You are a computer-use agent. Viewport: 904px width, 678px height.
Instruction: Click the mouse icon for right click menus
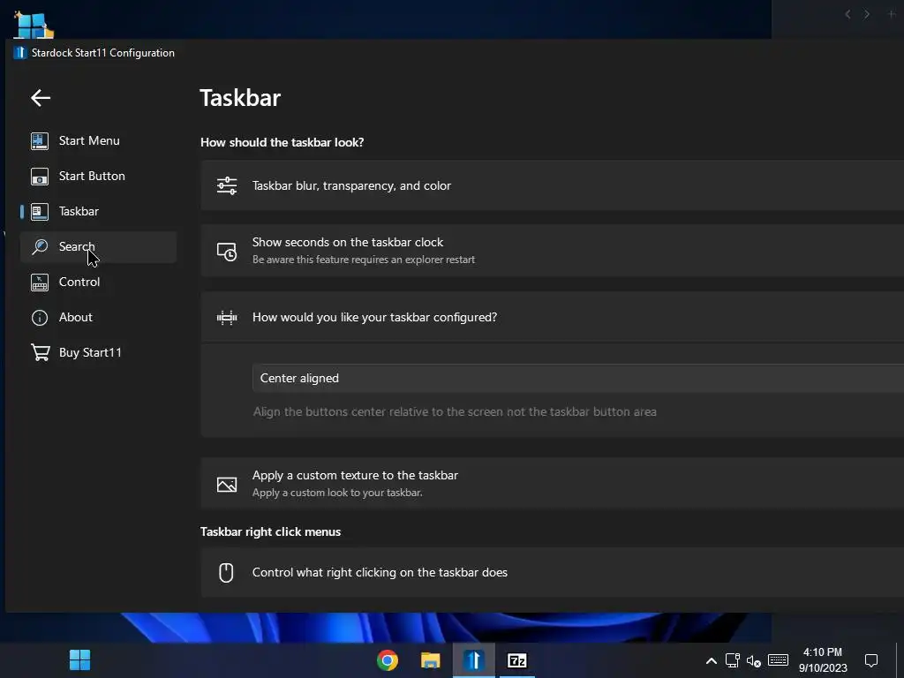pyautogui.click(x=226, y=572)
